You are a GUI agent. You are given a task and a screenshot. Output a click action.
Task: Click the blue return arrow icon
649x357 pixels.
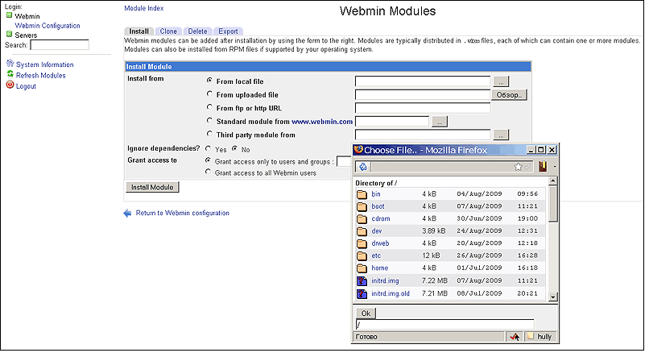coord(127,214)
